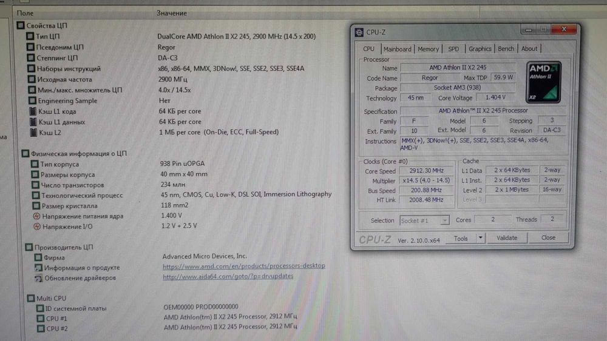Click the icon next to CPU #1
This screenshot has width=607, height=341.
click(40, 319)
